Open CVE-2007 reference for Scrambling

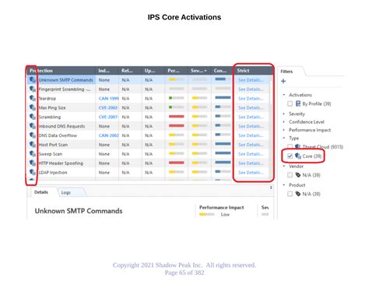point(108,117)
